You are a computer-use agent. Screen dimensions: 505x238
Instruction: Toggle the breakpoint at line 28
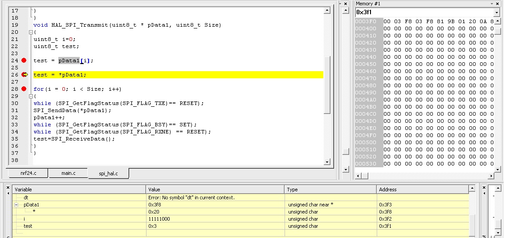coord(24,89)
